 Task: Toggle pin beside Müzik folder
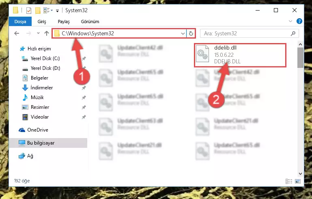coord(84,97)
